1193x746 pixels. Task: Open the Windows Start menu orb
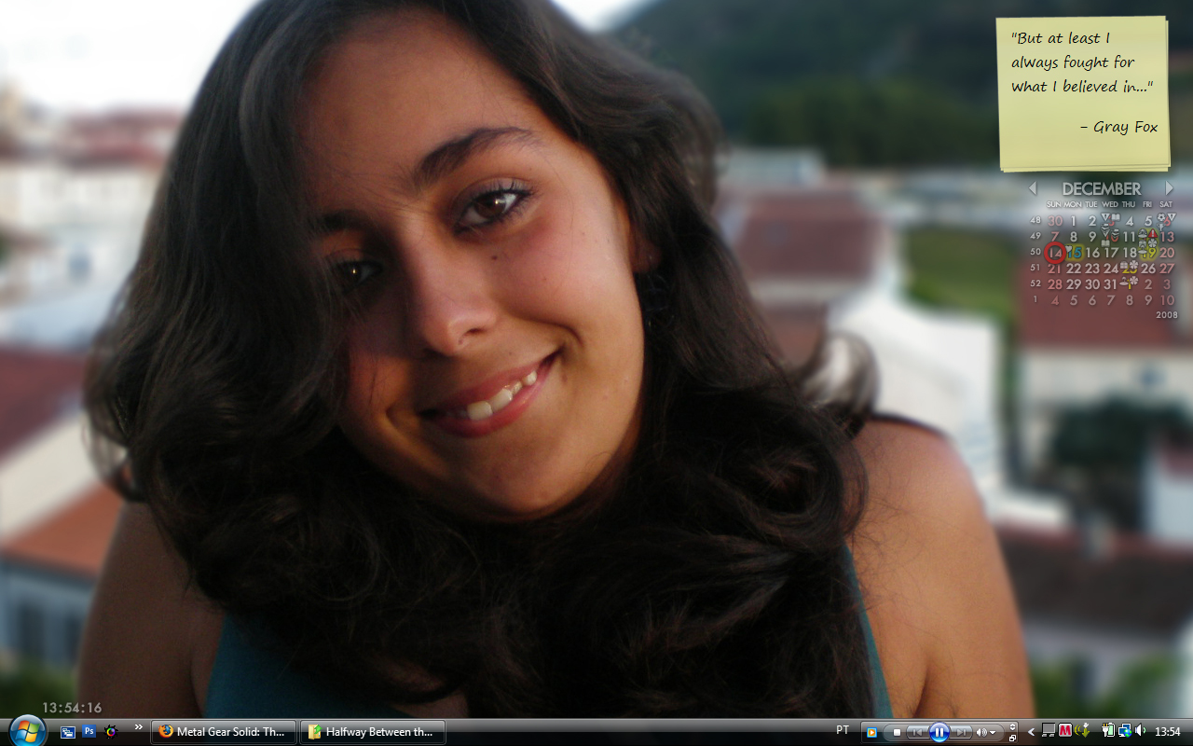[x=26, y=730]
